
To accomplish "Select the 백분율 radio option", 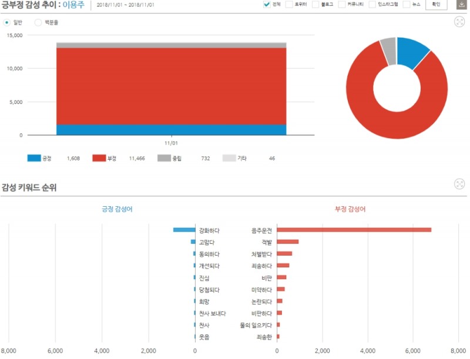I will 38,22.
